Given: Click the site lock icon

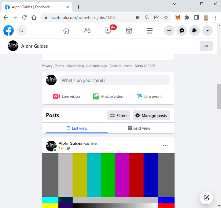Looking at the screenshot, I should 45,18.
